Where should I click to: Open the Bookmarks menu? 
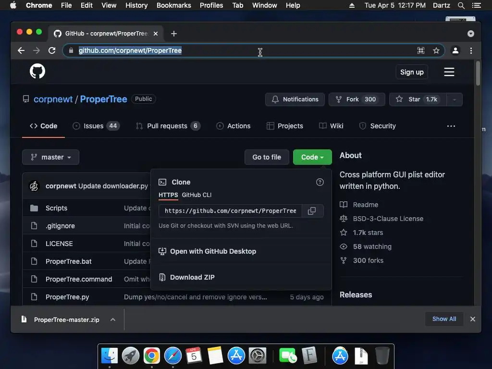[x=174, y=5]
